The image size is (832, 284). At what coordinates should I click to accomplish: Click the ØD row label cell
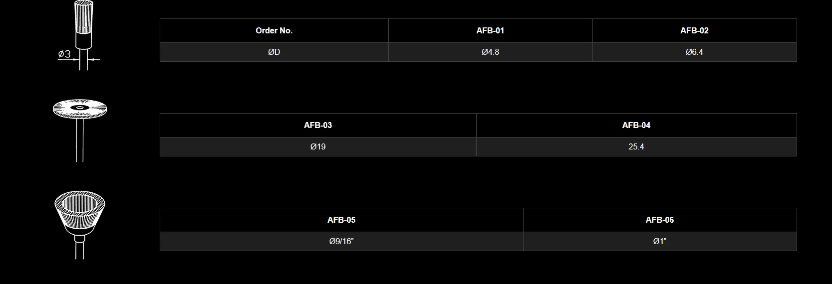pyautogui.click(x=274, y=52)
